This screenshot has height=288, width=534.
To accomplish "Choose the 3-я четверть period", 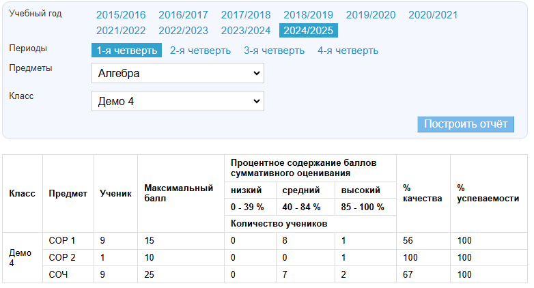I will point(274,51).
